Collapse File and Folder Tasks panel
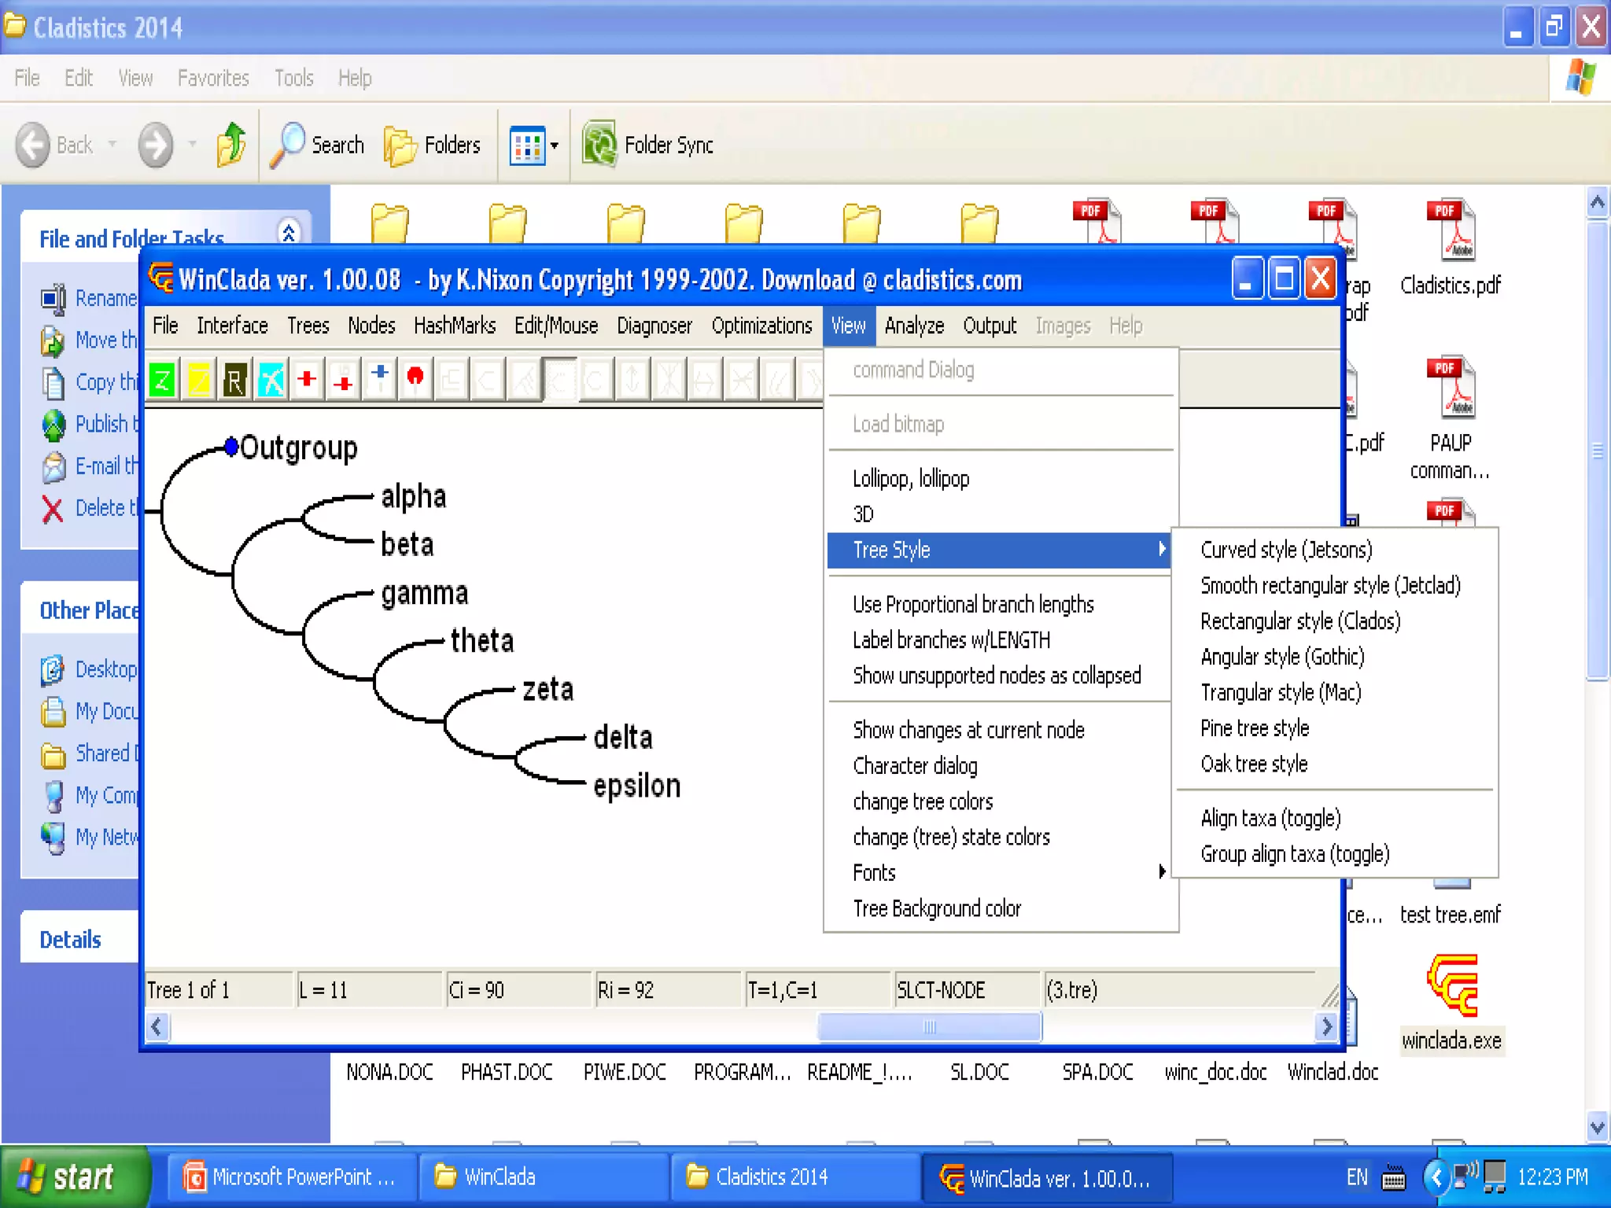 coord(289,233)
